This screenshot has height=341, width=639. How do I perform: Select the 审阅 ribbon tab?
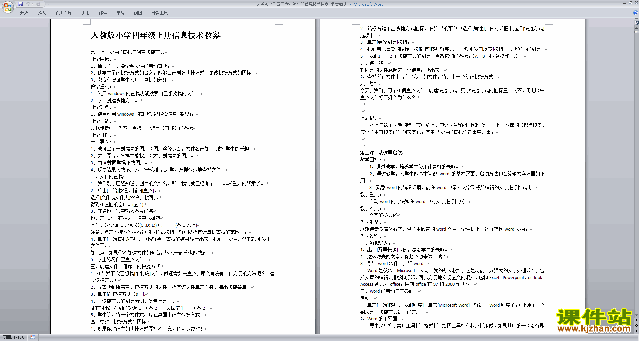(x=120, y=13)
